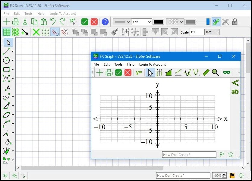The width and height of the screenshot is (252, 181).
Task: Open help with the blue question mark icon
Action: click(105, 22)
